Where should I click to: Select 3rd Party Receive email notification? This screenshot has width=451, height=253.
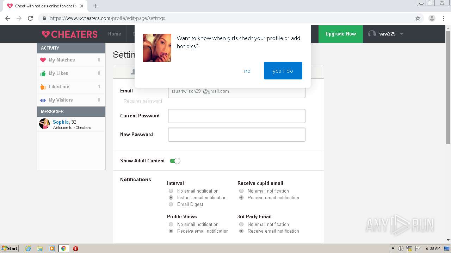click(x=241, y=231)
